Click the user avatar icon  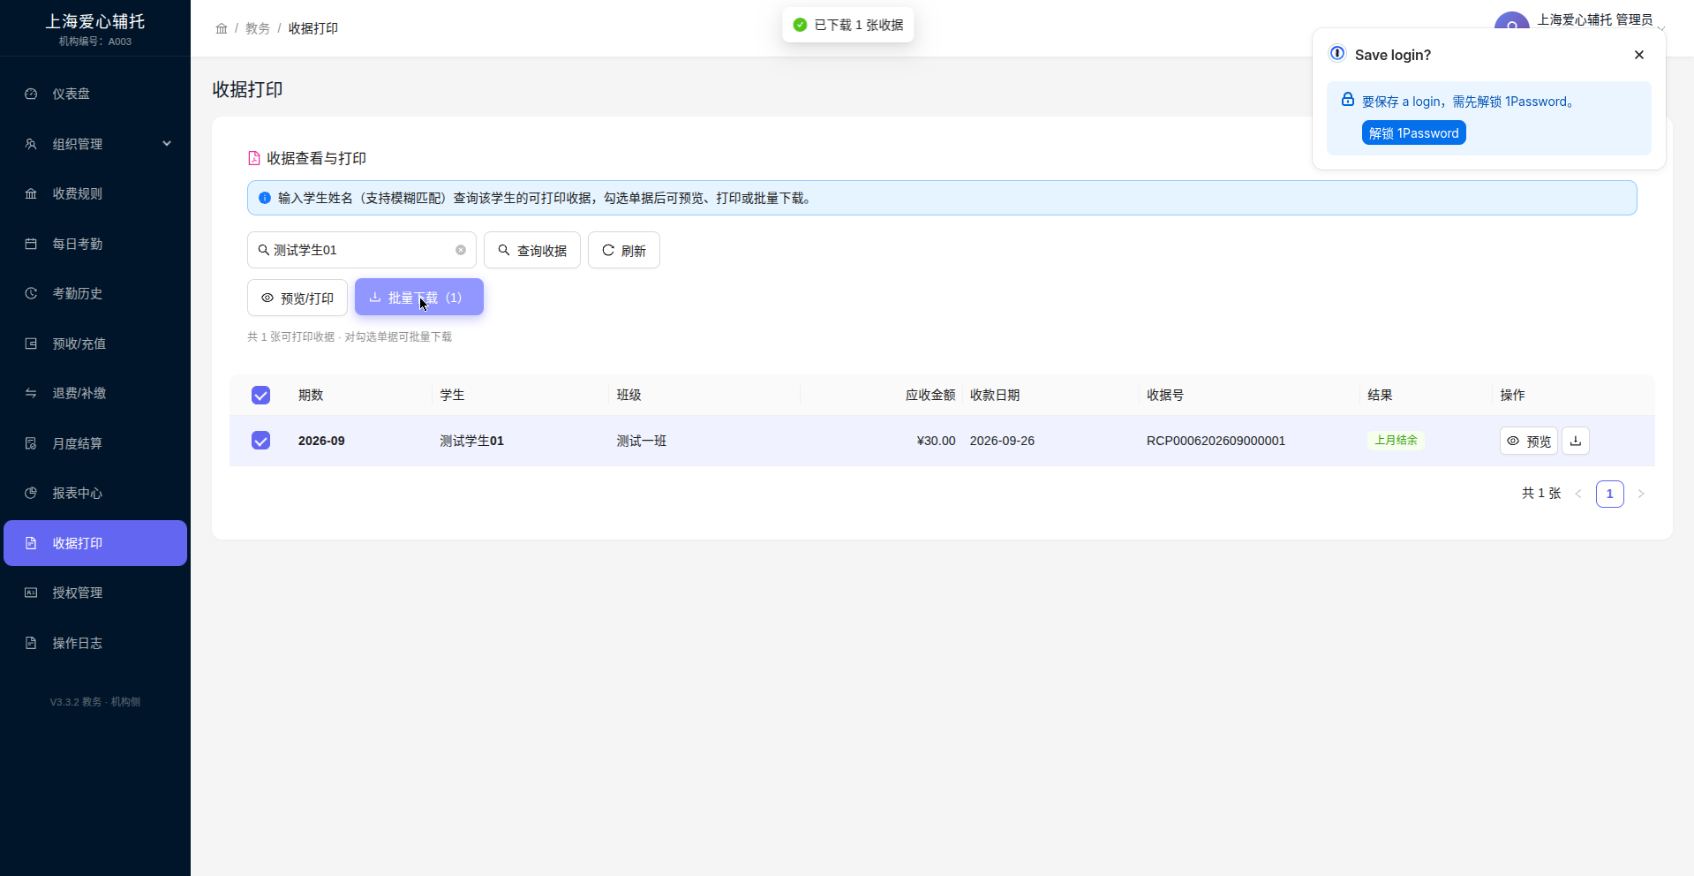coord(1512,21)
